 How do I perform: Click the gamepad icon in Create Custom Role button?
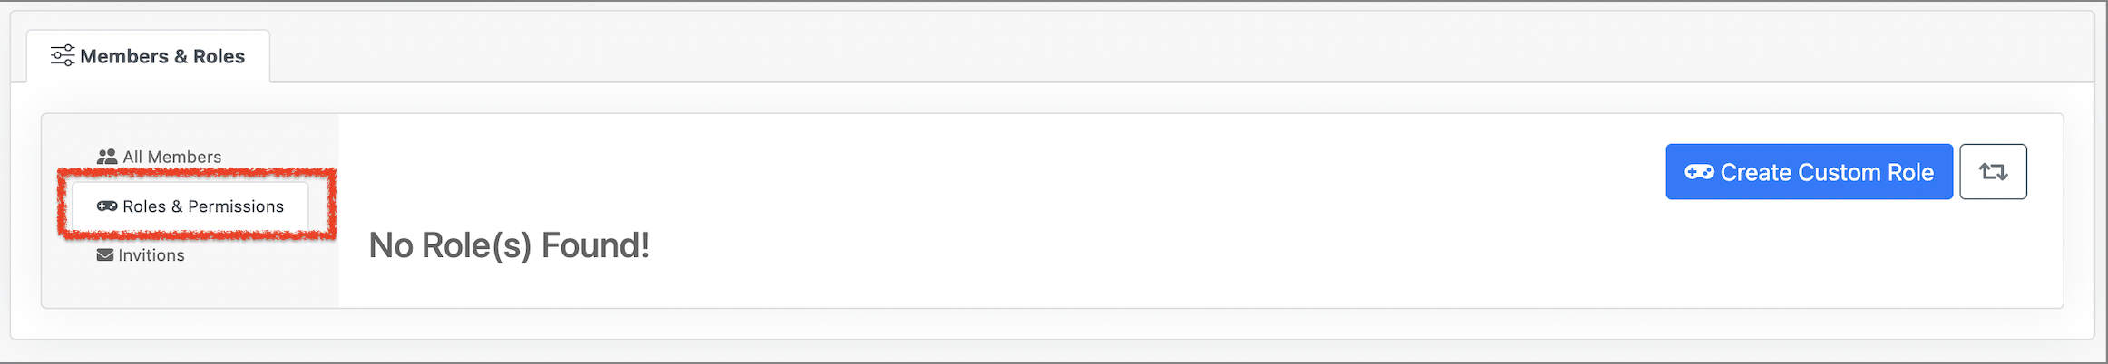(1699, 172)
